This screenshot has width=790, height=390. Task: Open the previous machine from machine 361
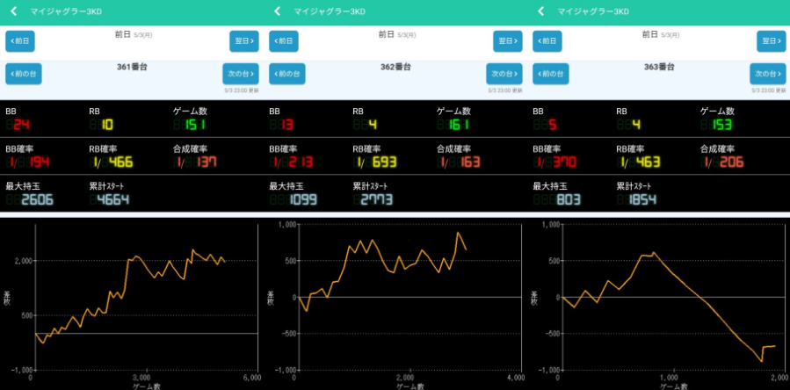point(24,74)
